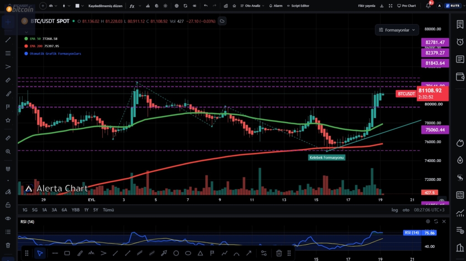
Task: Open the news list icon in right sidebar
Action: pos(460,59)
